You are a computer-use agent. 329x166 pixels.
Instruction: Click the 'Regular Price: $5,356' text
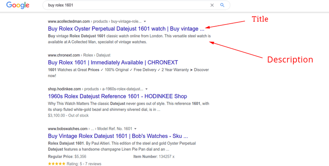coord(67,156)
